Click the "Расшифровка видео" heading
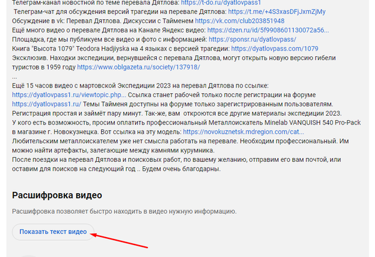 point(57,195)
